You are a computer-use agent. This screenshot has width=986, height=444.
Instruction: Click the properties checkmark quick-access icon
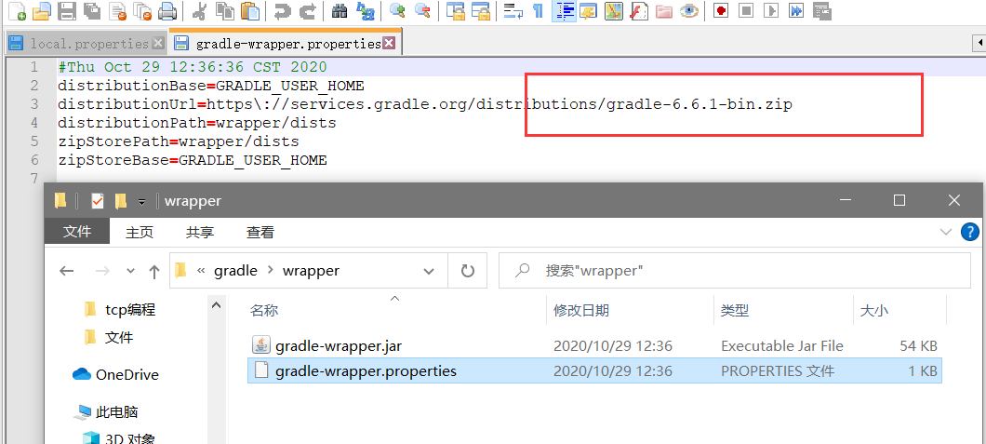coord(98,201)
